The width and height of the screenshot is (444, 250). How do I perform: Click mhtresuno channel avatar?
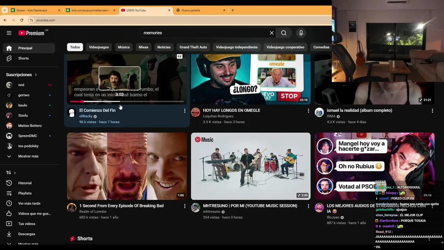[x=195, y=208]
